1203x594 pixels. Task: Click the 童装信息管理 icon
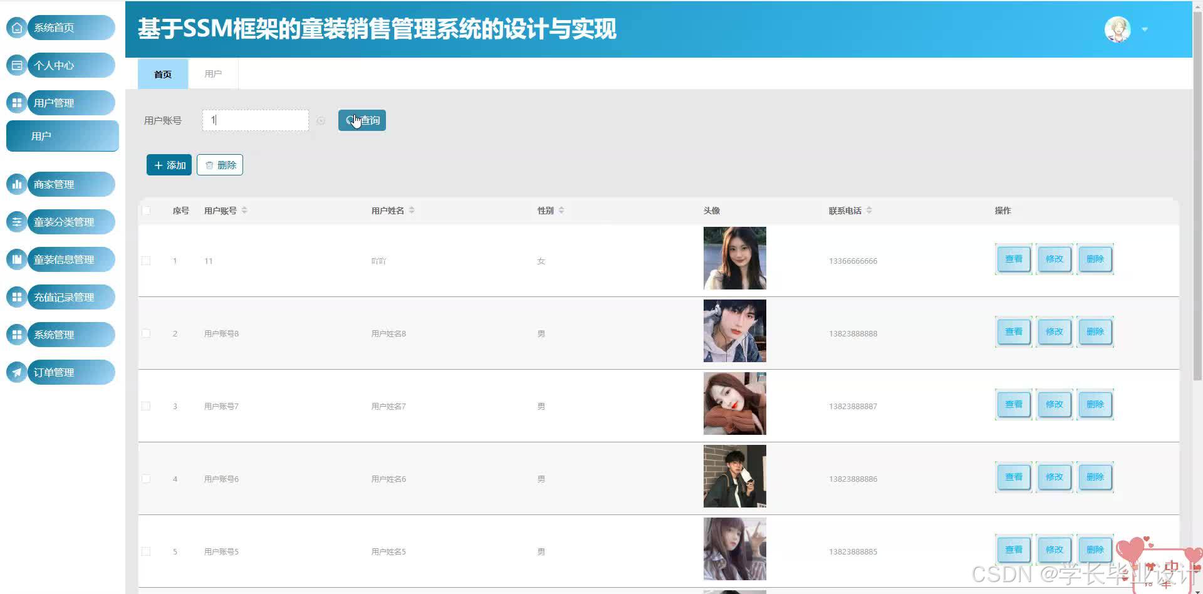(x=17, y=259)
